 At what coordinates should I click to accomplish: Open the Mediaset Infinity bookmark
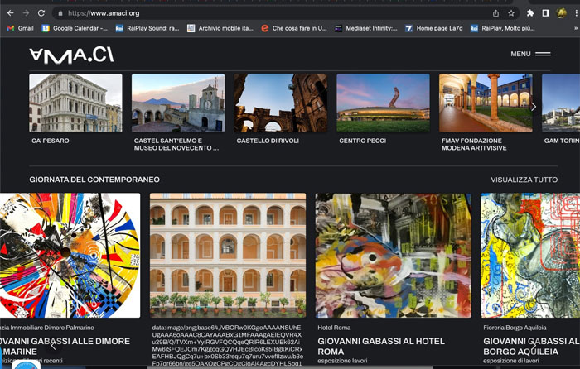coord(366,28)
